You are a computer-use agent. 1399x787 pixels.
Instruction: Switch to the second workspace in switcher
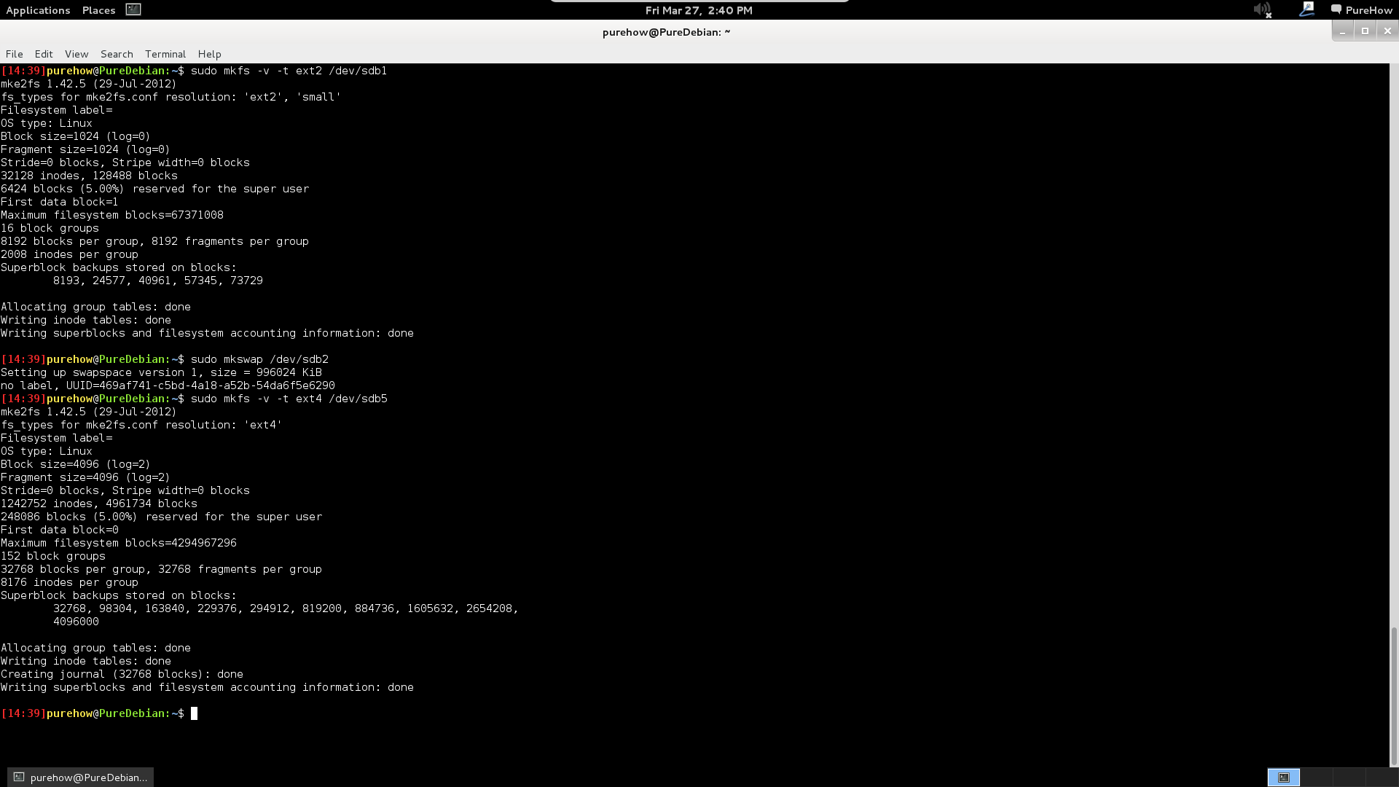coord(1316,778)
